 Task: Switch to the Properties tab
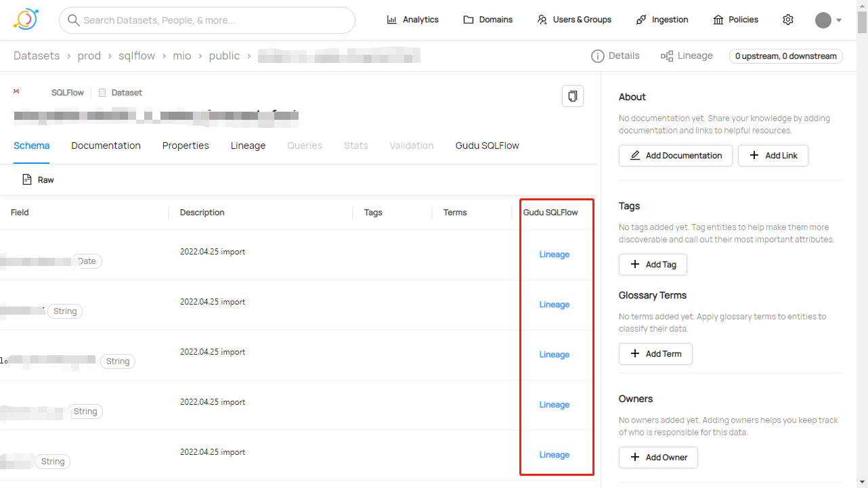(185, 145)
